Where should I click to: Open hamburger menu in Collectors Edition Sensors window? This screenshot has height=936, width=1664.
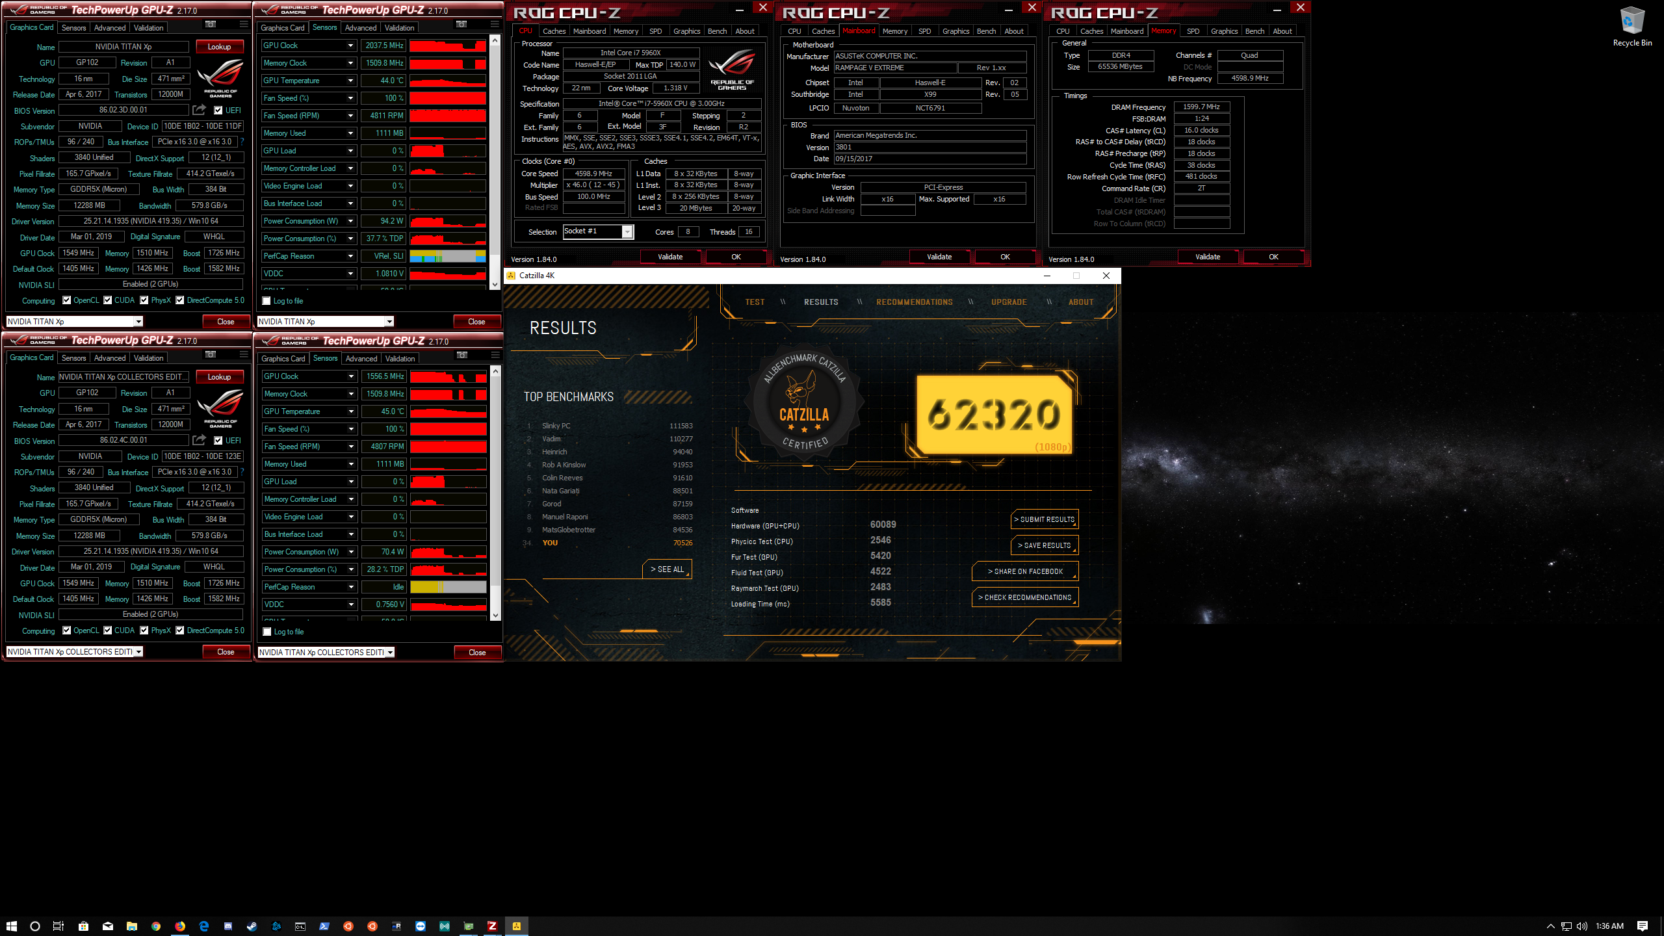tap(495, 355)
